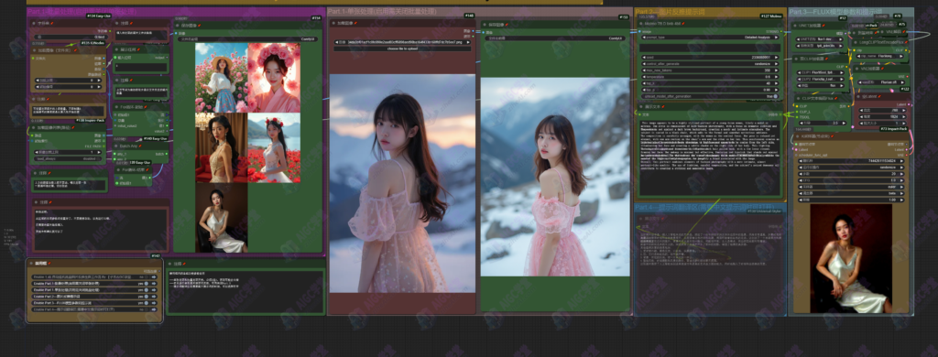Open the CLIP2 model dropdown
This screenshot has height=357, width=938.
[820, 79]
